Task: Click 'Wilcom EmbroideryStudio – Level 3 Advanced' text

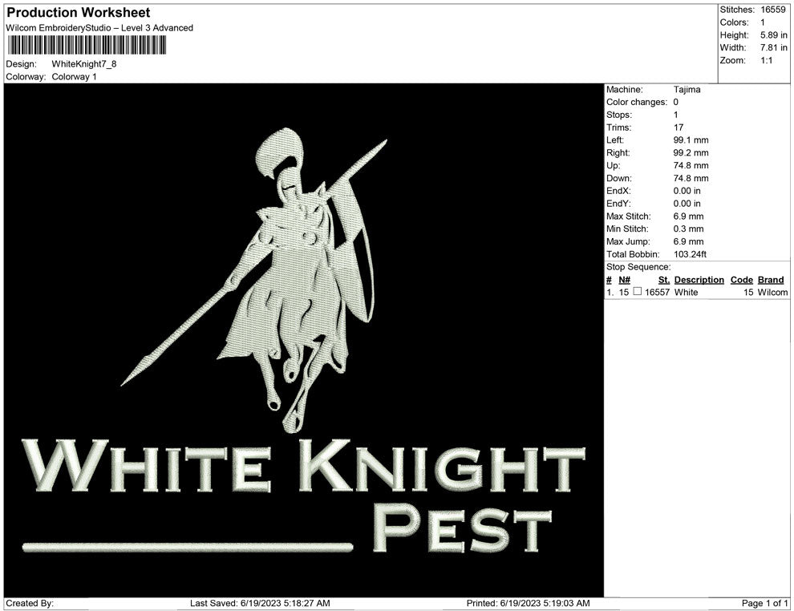Action: (x=99, y=28)
